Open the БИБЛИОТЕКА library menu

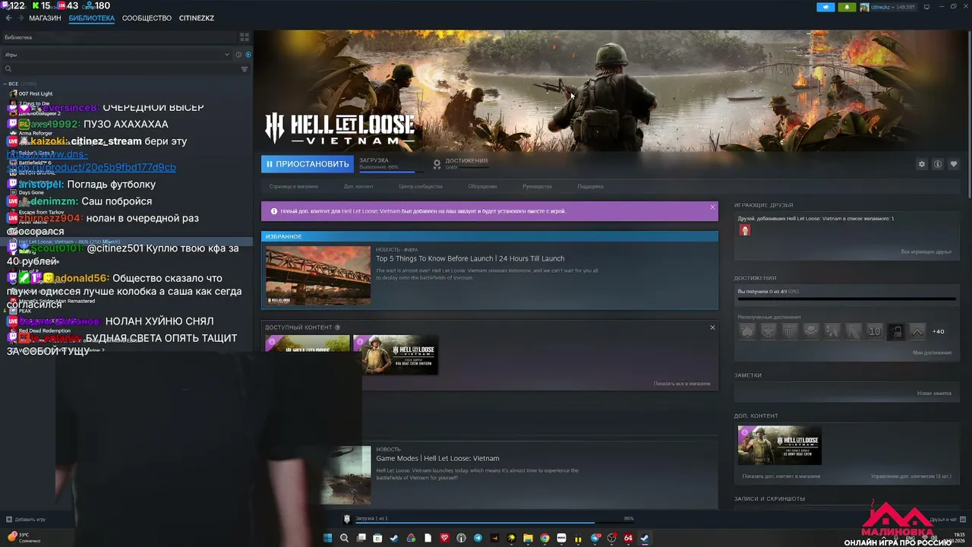point(92,17)
